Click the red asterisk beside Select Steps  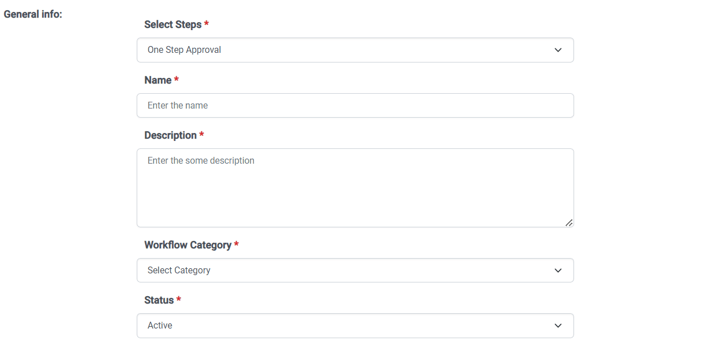pos(206,24)
